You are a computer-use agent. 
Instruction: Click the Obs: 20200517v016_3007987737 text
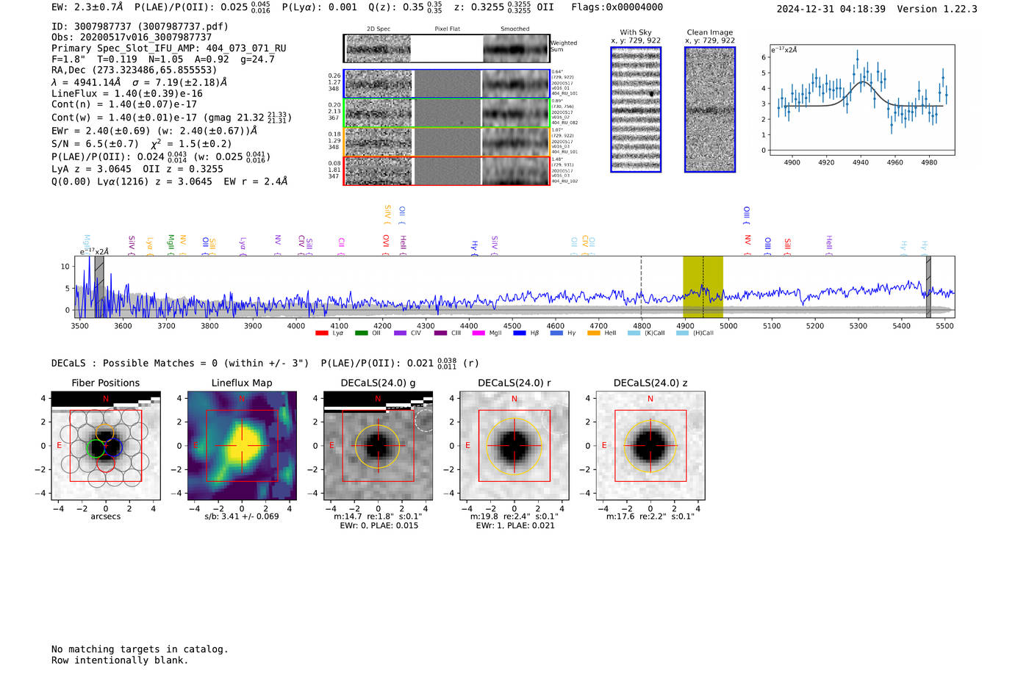click(x=132, y=37)
